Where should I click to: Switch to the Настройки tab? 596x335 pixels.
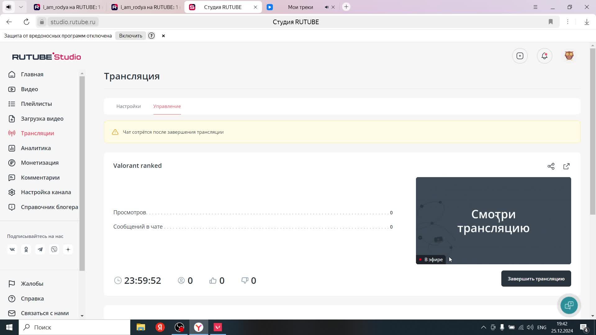129,106
